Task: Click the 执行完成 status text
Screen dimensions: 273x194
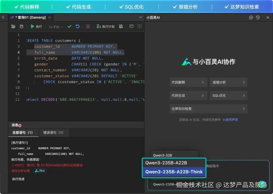Action: [18, 179]
